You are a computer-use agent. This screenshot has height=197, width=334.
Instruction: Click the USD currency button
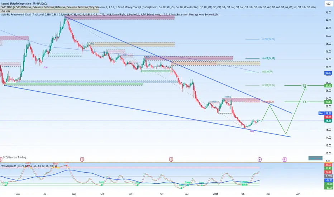point(328,4)
